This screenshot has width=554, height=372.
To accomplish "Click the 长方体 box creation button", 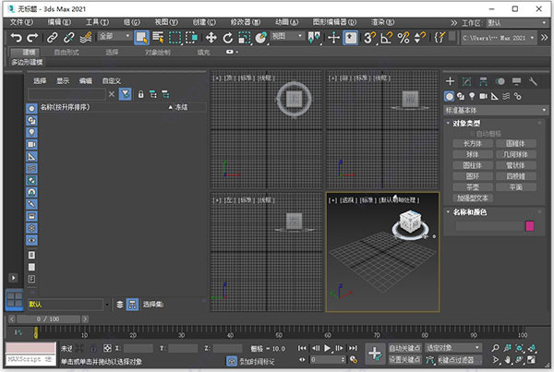I will click(x=472, y=144).
